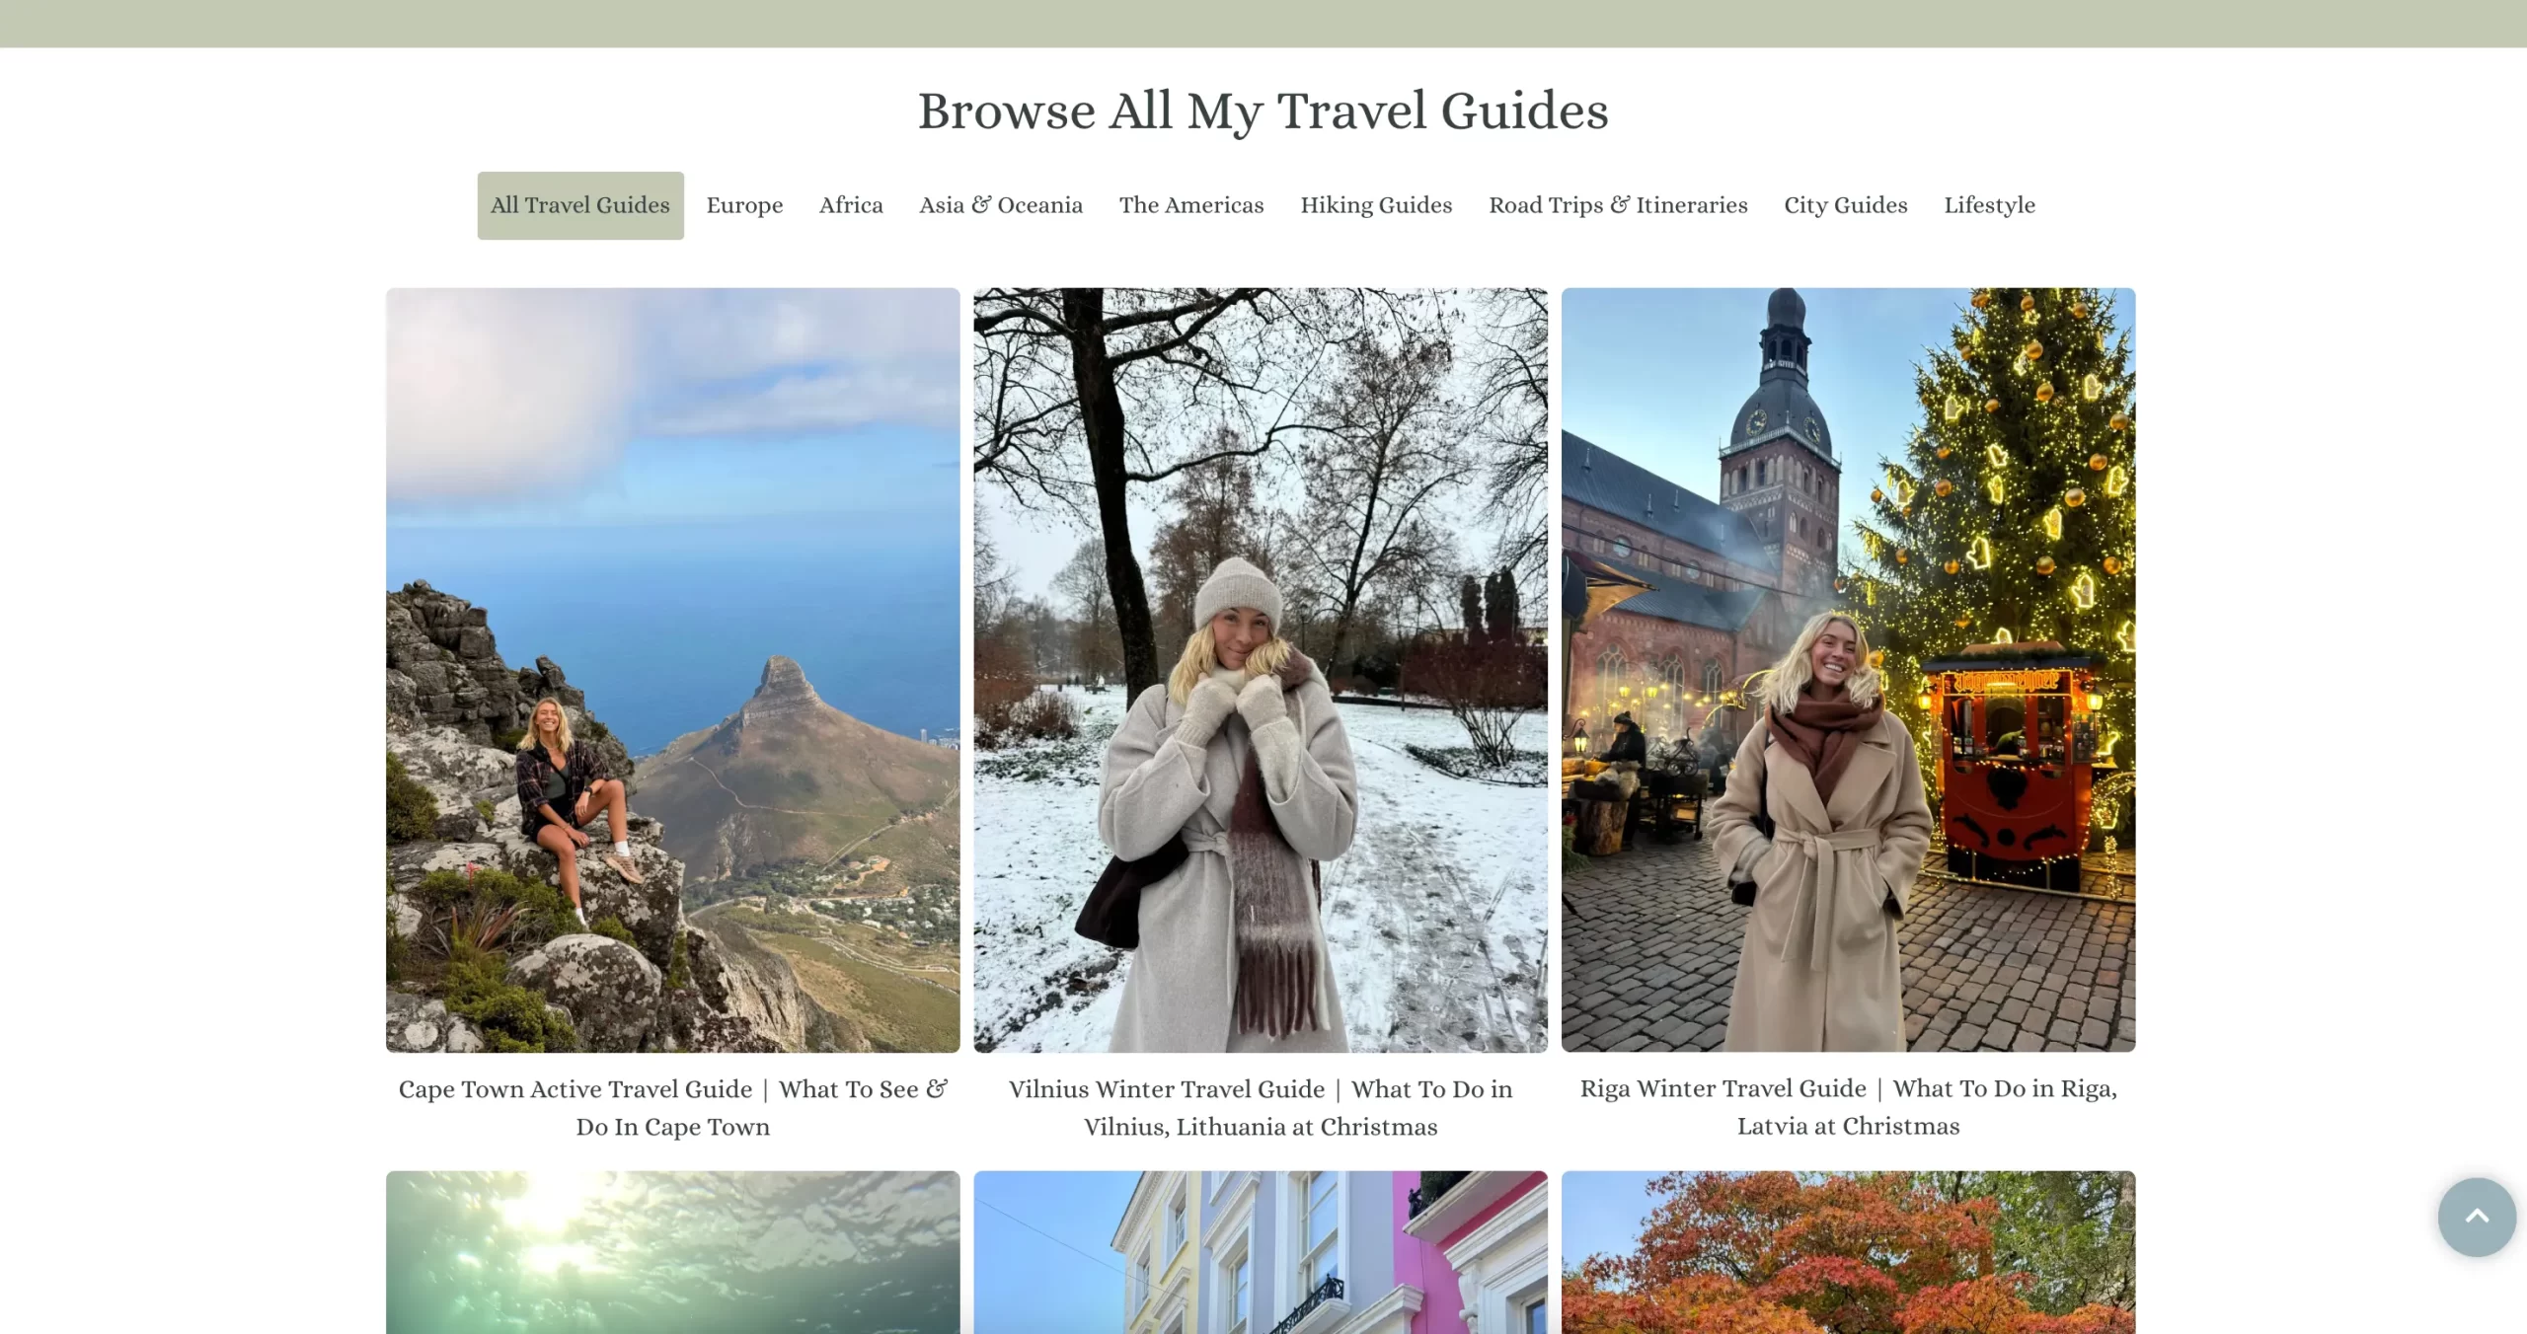Open the Asia & Oceania tab

pos(1001,205)
